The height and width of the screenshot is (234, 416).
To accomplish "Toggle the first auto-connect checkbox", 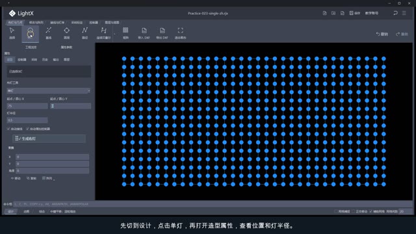I will point(8,129).
